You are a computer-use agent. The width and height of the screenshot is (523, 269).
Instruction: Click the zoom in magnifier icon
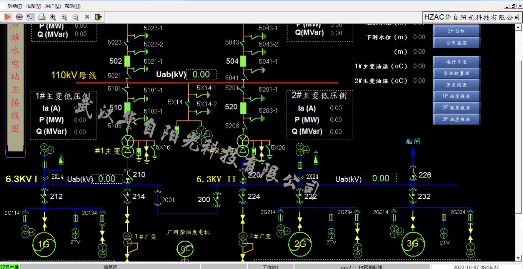[64, 17]
